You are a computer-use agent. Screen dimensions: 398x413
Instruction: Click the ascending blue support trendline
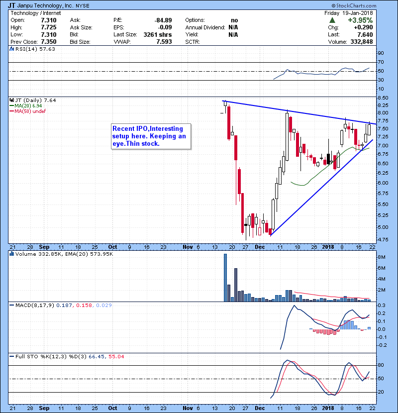pyautogui.click(x=321, y=188)
